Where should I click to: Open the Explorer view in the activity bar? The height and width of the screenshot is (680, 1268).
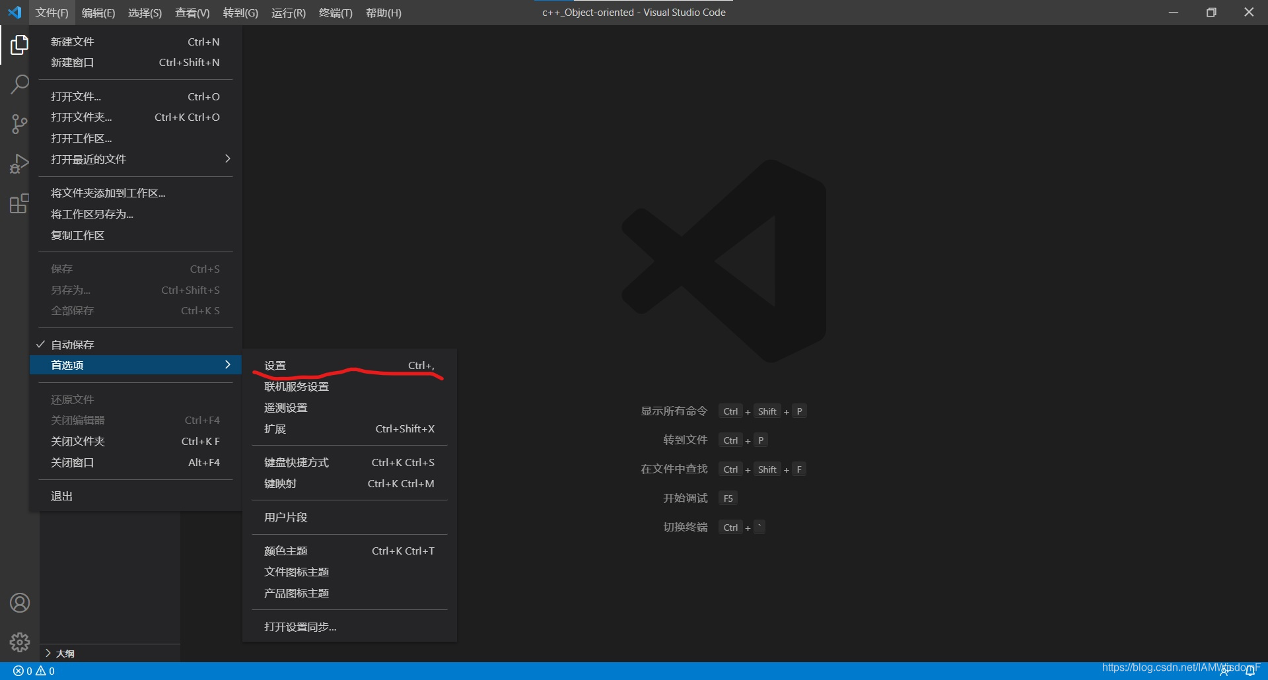pos(19,45)
